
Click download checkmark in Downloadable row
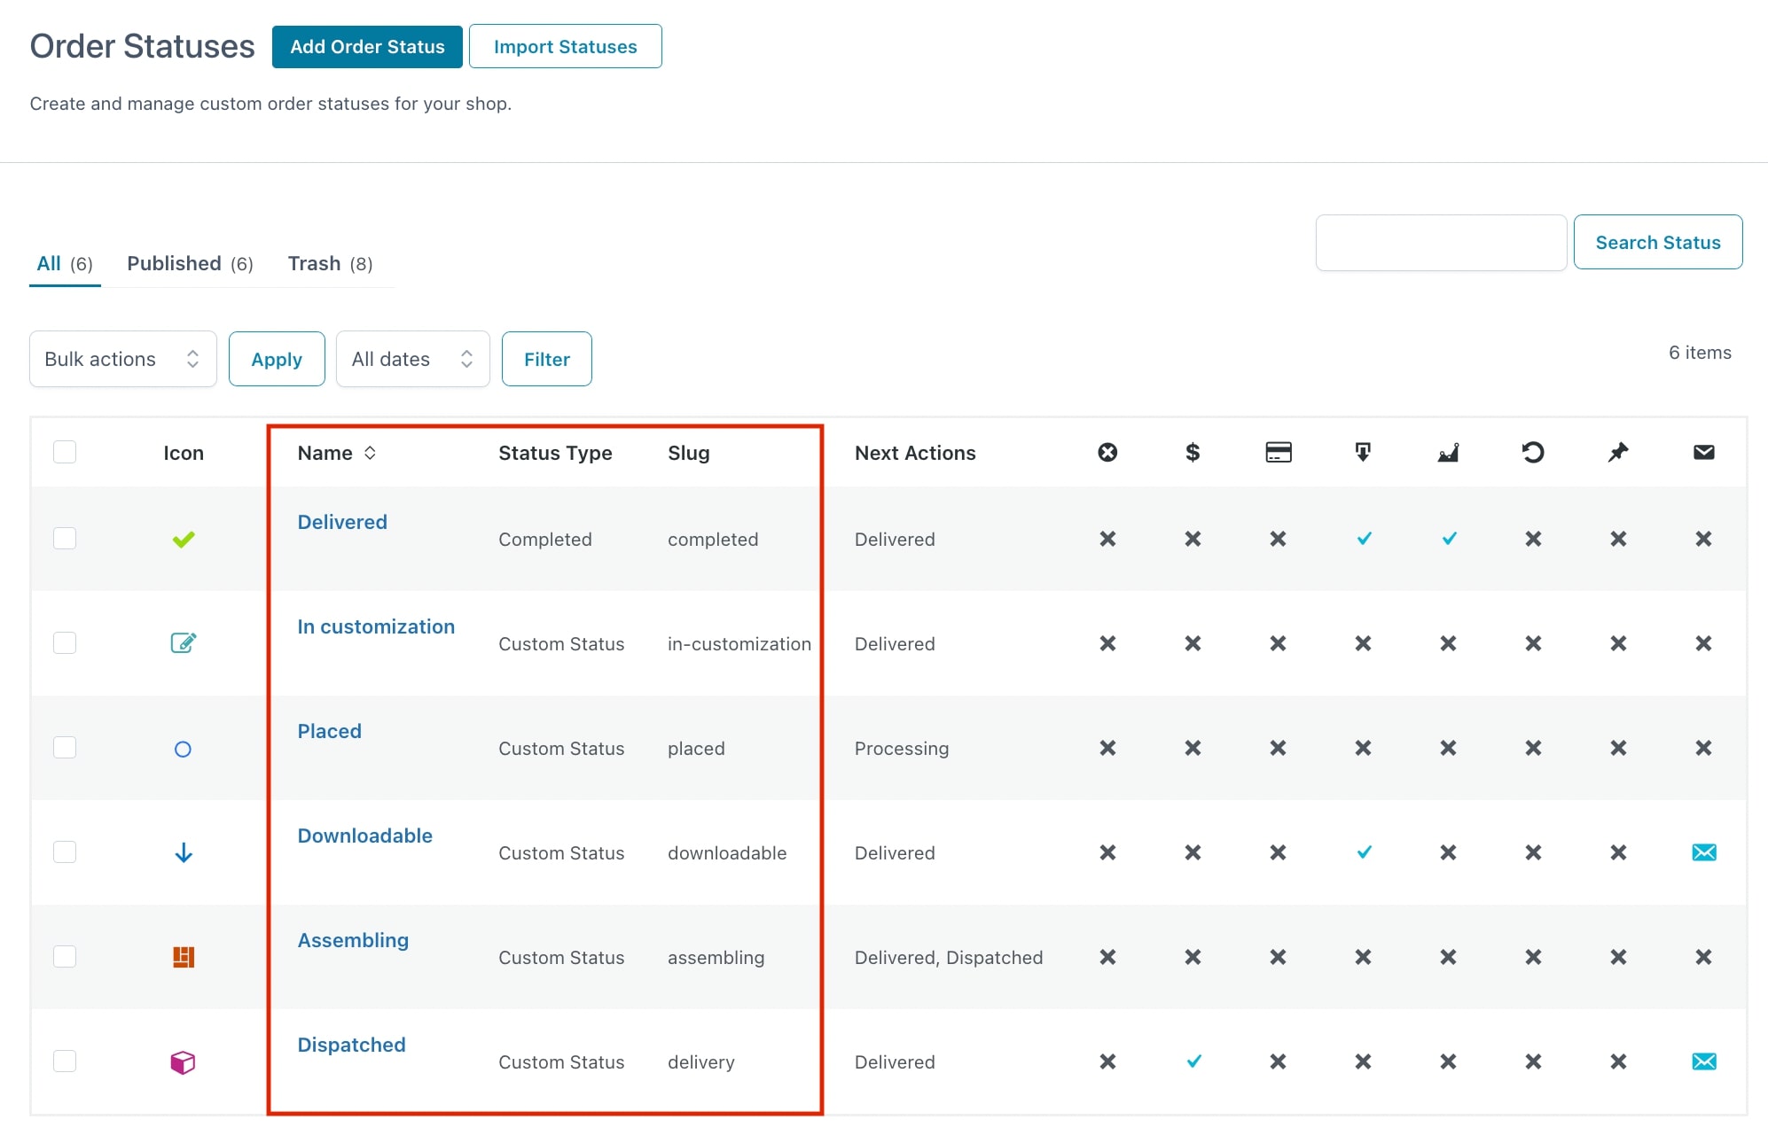(1365, 851)
